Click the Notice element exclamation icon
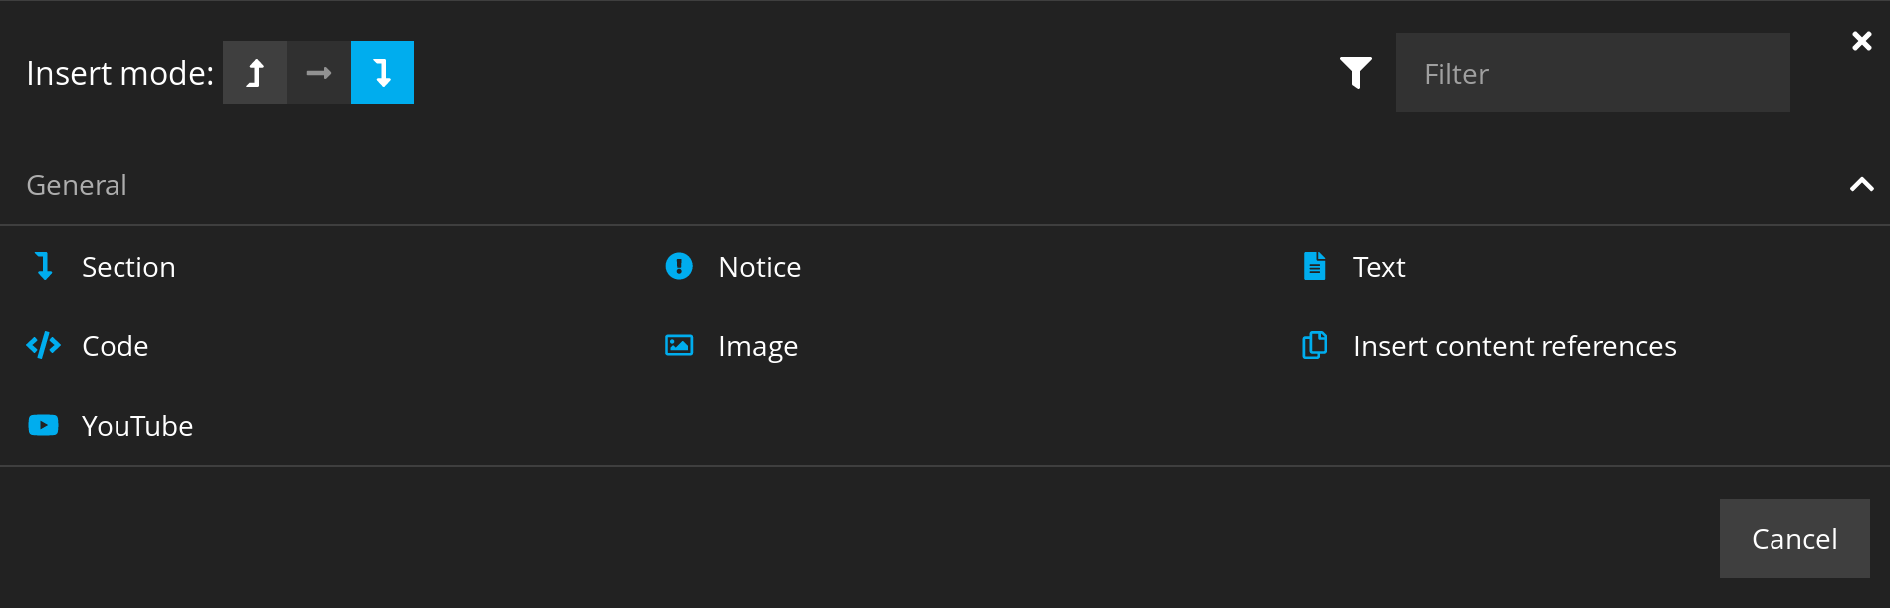Screen dimensions: 1890x608 (678, 266)
